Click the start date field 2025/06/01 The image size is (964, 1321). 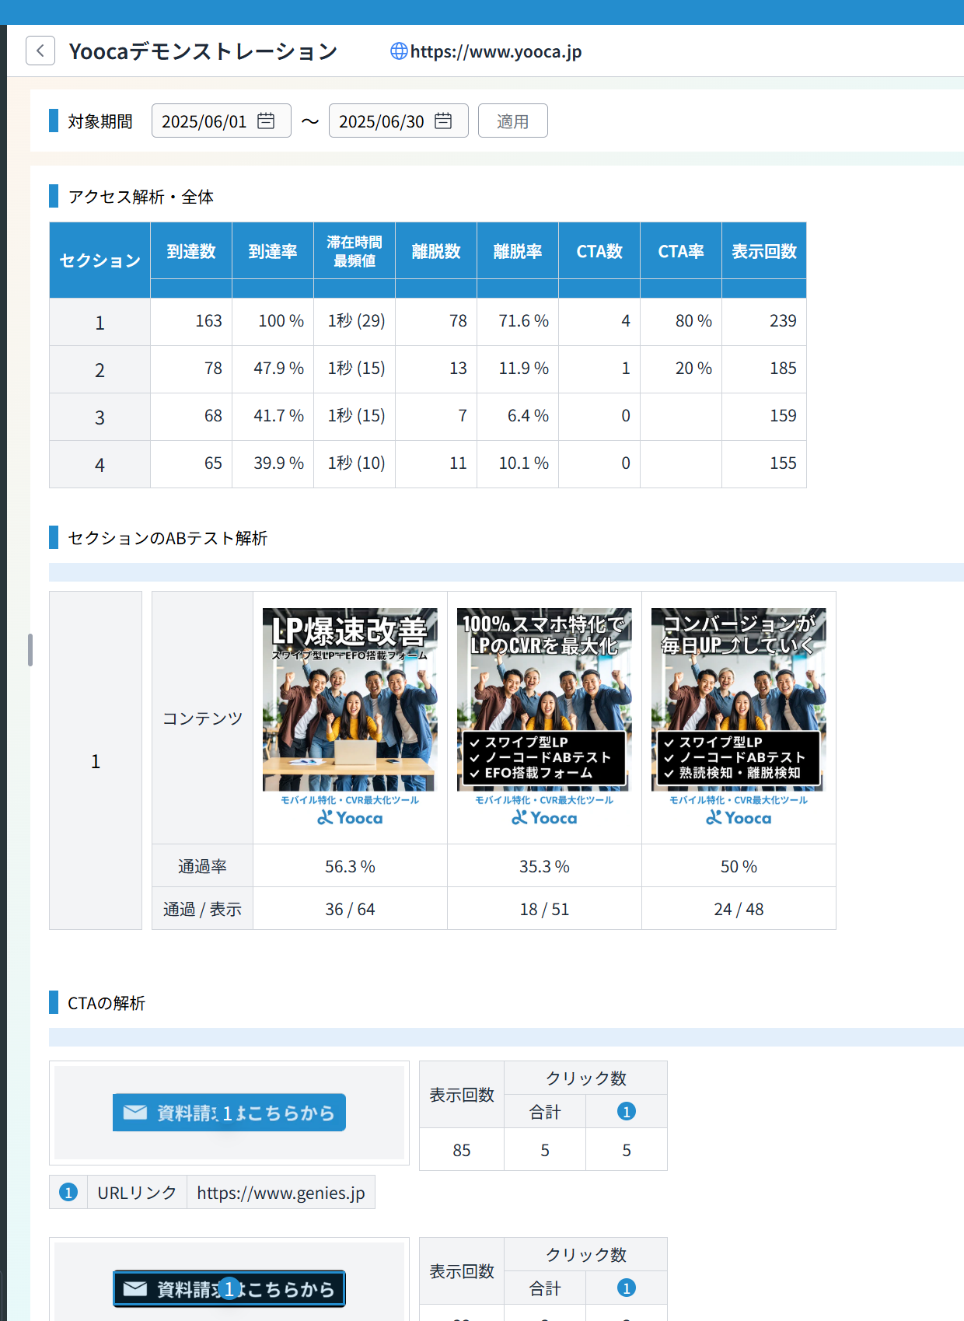click(x=204, y=121)
